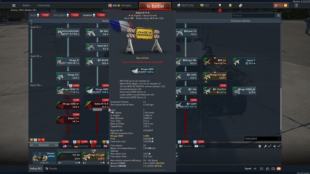The width and height of the screenshot is (310, 174).
Task: Open the Autoselect dropdown
Action: [x=263, y=139]
